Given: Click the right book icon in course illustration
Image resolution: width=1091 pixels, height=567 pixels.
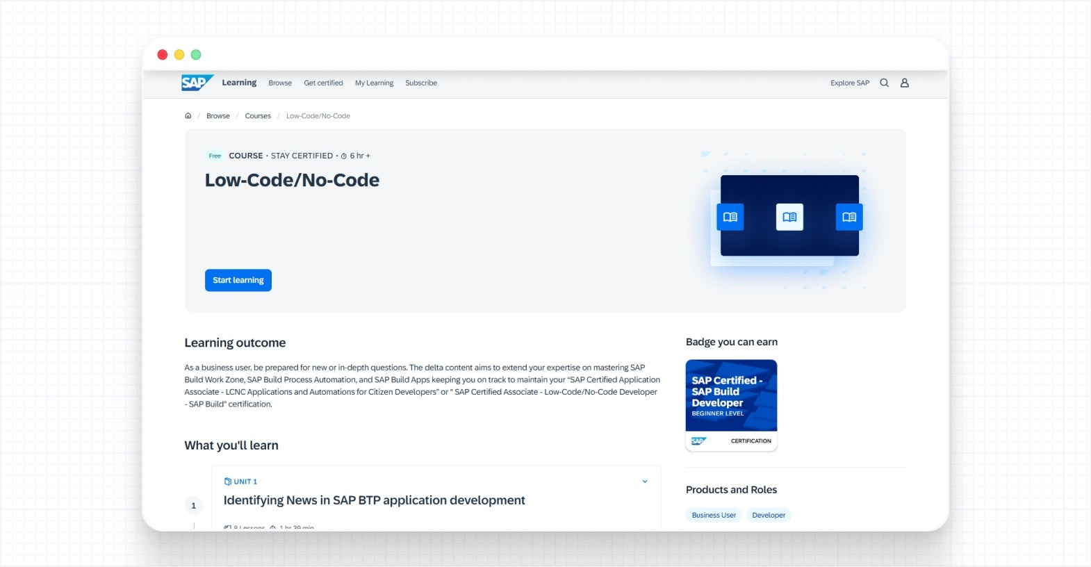Looking at the screenshot, I should (x=849, y=217).
